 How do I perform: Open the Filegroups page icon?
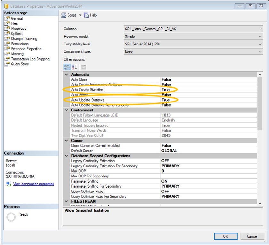pos(7,29)
